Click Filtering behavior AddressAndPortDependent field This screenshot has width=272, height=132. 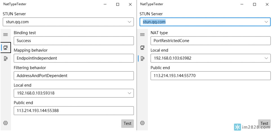tap(74, 76)
